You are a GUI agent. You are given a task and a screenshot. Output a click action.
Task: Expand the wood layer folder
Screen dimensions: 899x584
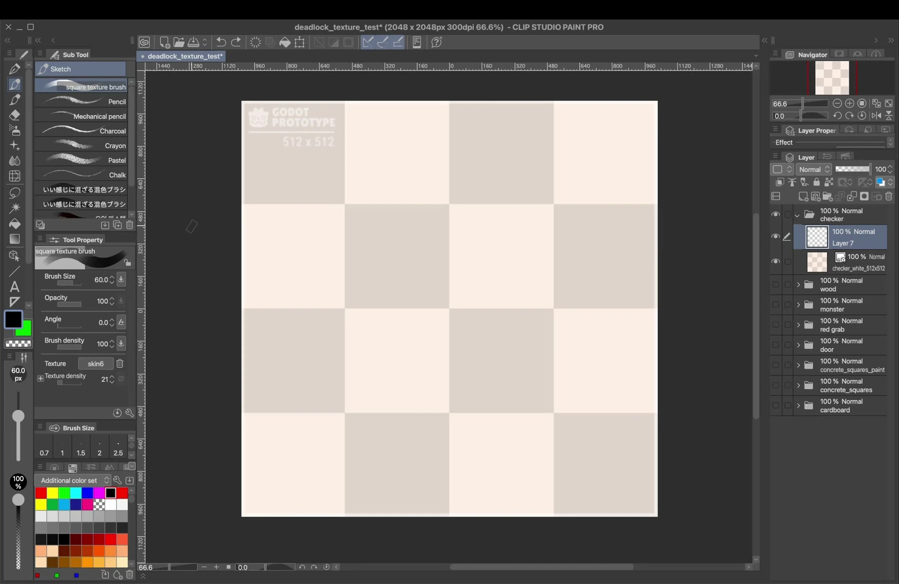(798, 285)
